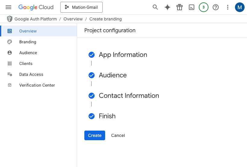Expand the Audience step heading

(x=113, y=75)
